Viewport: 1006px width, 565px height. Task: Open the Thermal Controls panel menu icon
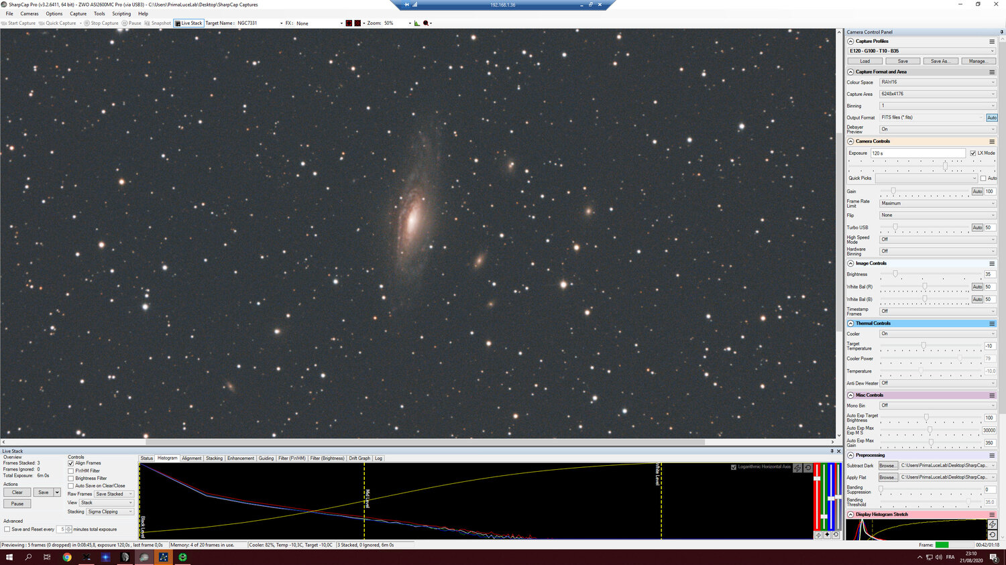click(992, 324)
